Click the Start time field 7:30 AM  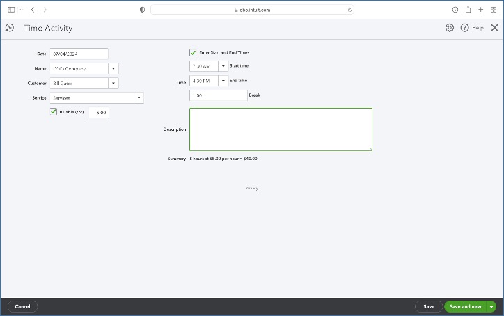[x=204, y=66]
